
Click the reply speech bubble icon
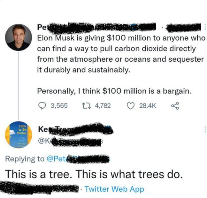pos(42,105)
